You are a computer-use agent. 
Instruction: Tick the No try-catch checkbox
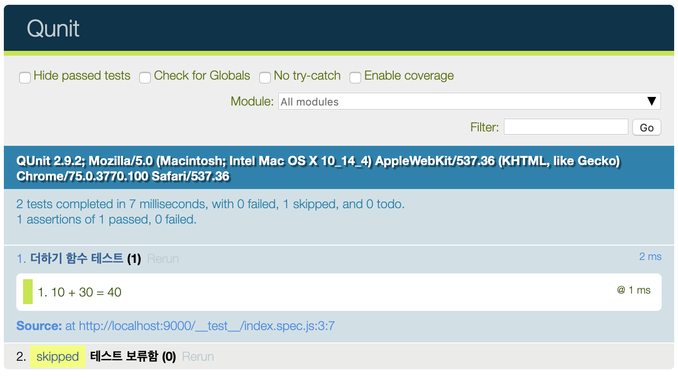coord(265,77)
